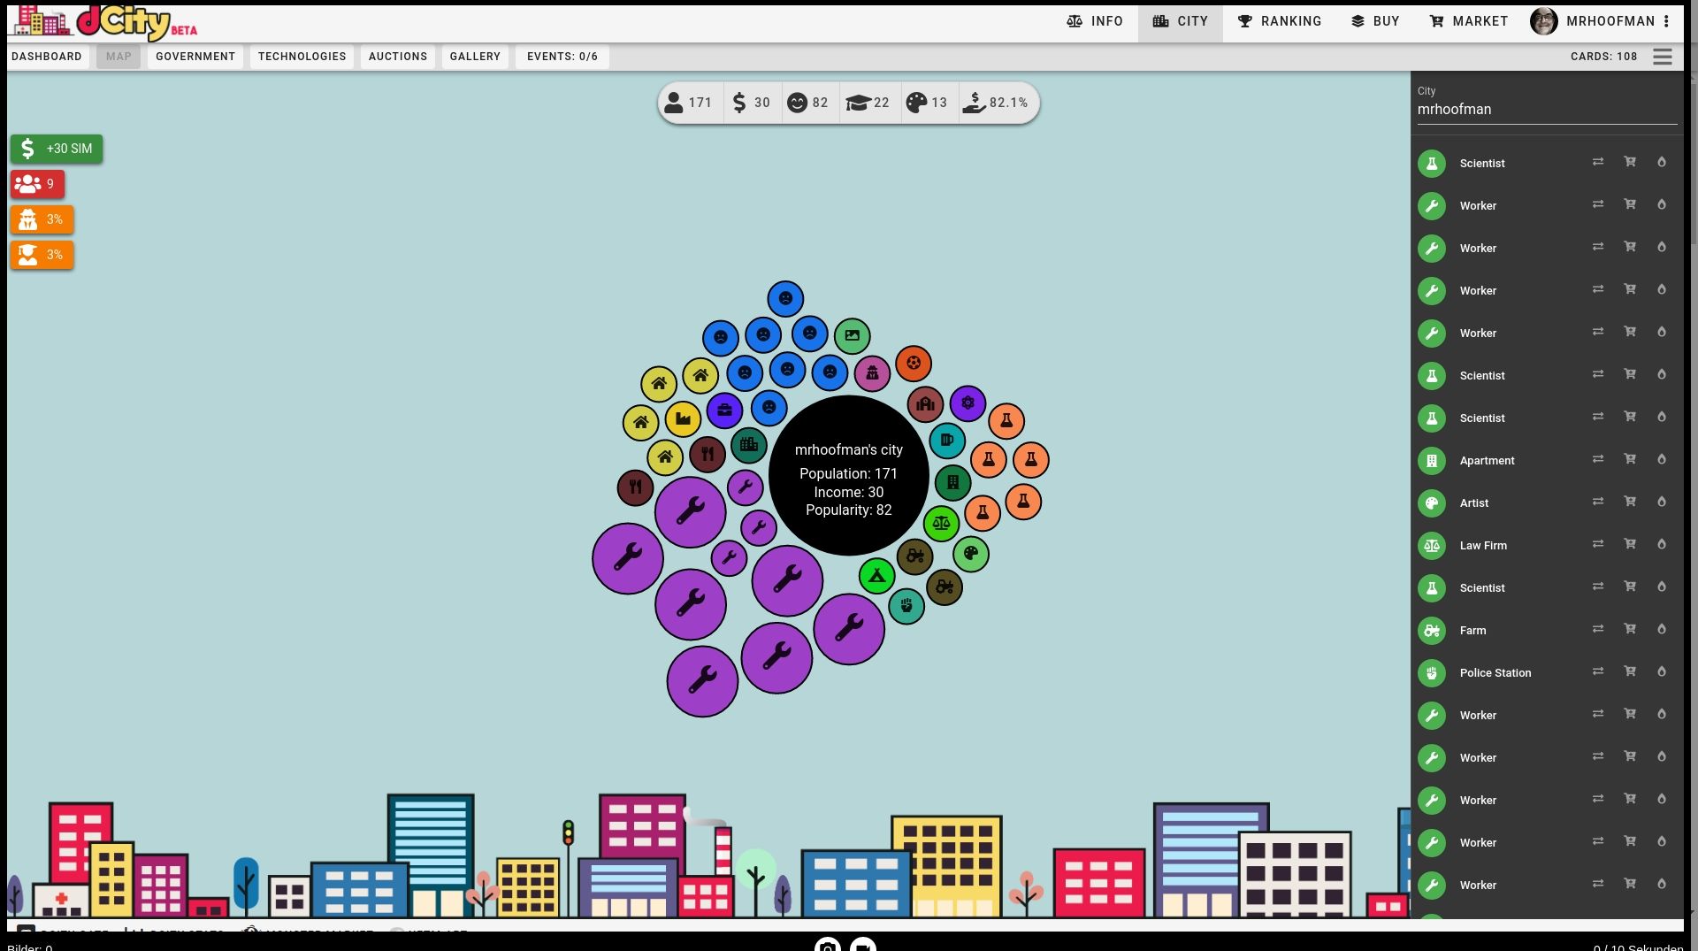Click the burn flame icon for Police Station
Image resolution: width=1698 pixels, height=951 pixels.
pyautogui.click(x=1661, y=671)
